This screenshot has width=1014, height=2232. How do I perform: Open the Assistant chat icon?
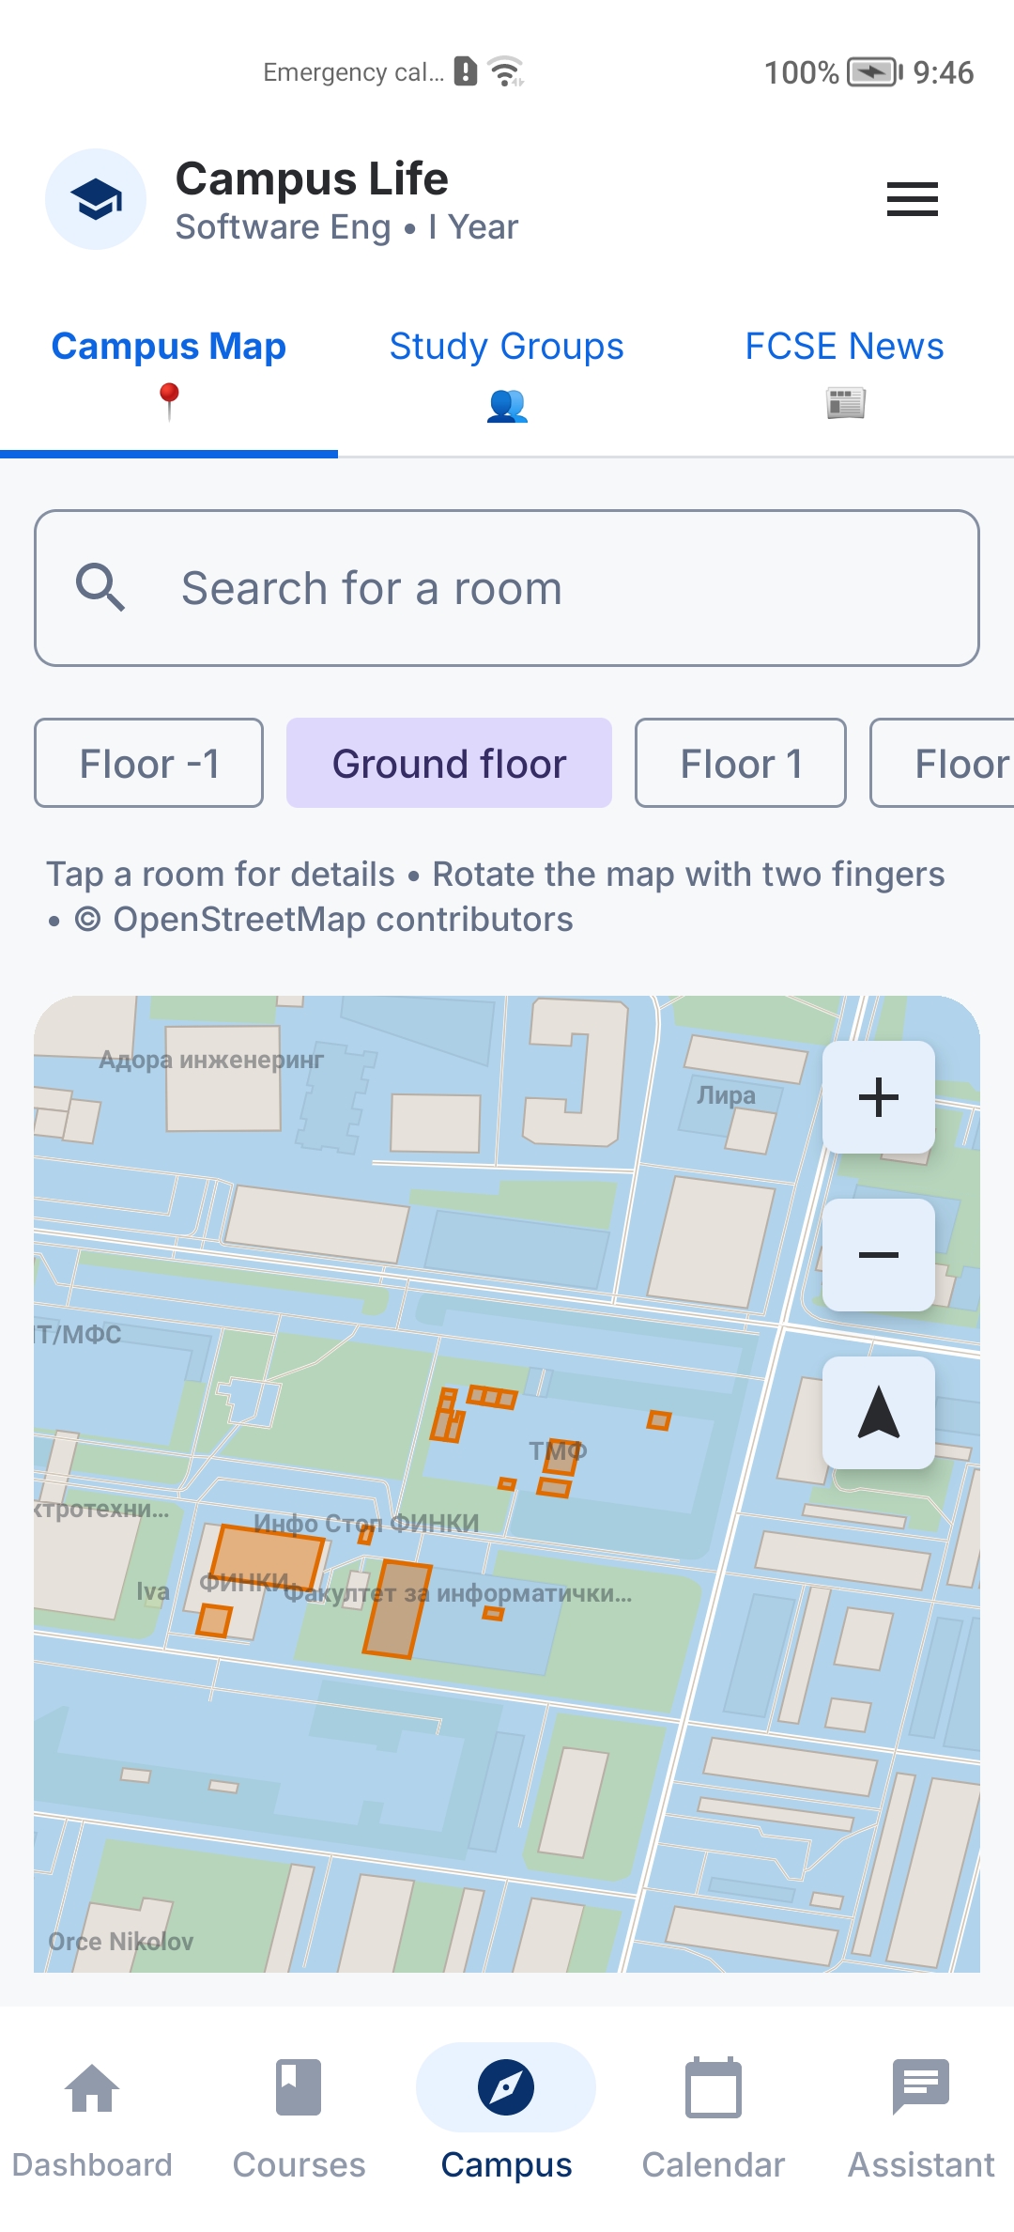(921, 2087)
